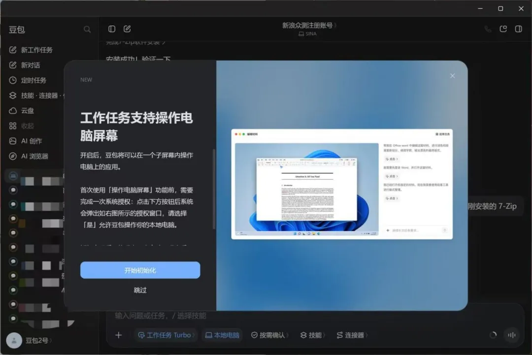532x355 pixels.
Task: Click the 豆包 app title in the sidebar
Action: click(x=17, y=30)
